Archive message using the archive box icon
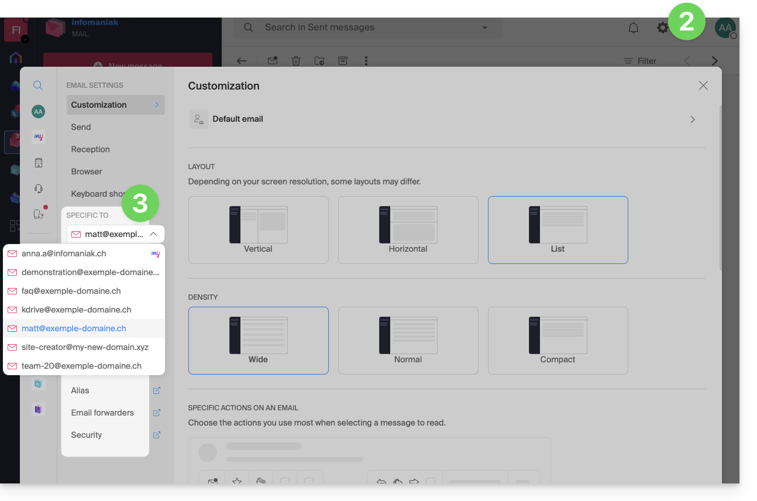 [343, 61]
